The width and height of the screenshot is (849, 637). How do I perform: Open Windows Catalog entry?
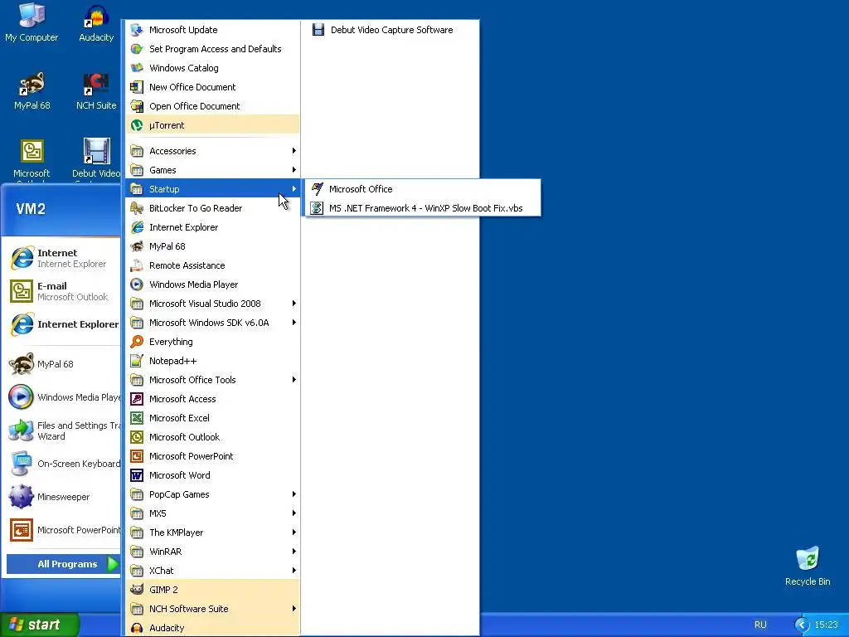coord(212,68)
